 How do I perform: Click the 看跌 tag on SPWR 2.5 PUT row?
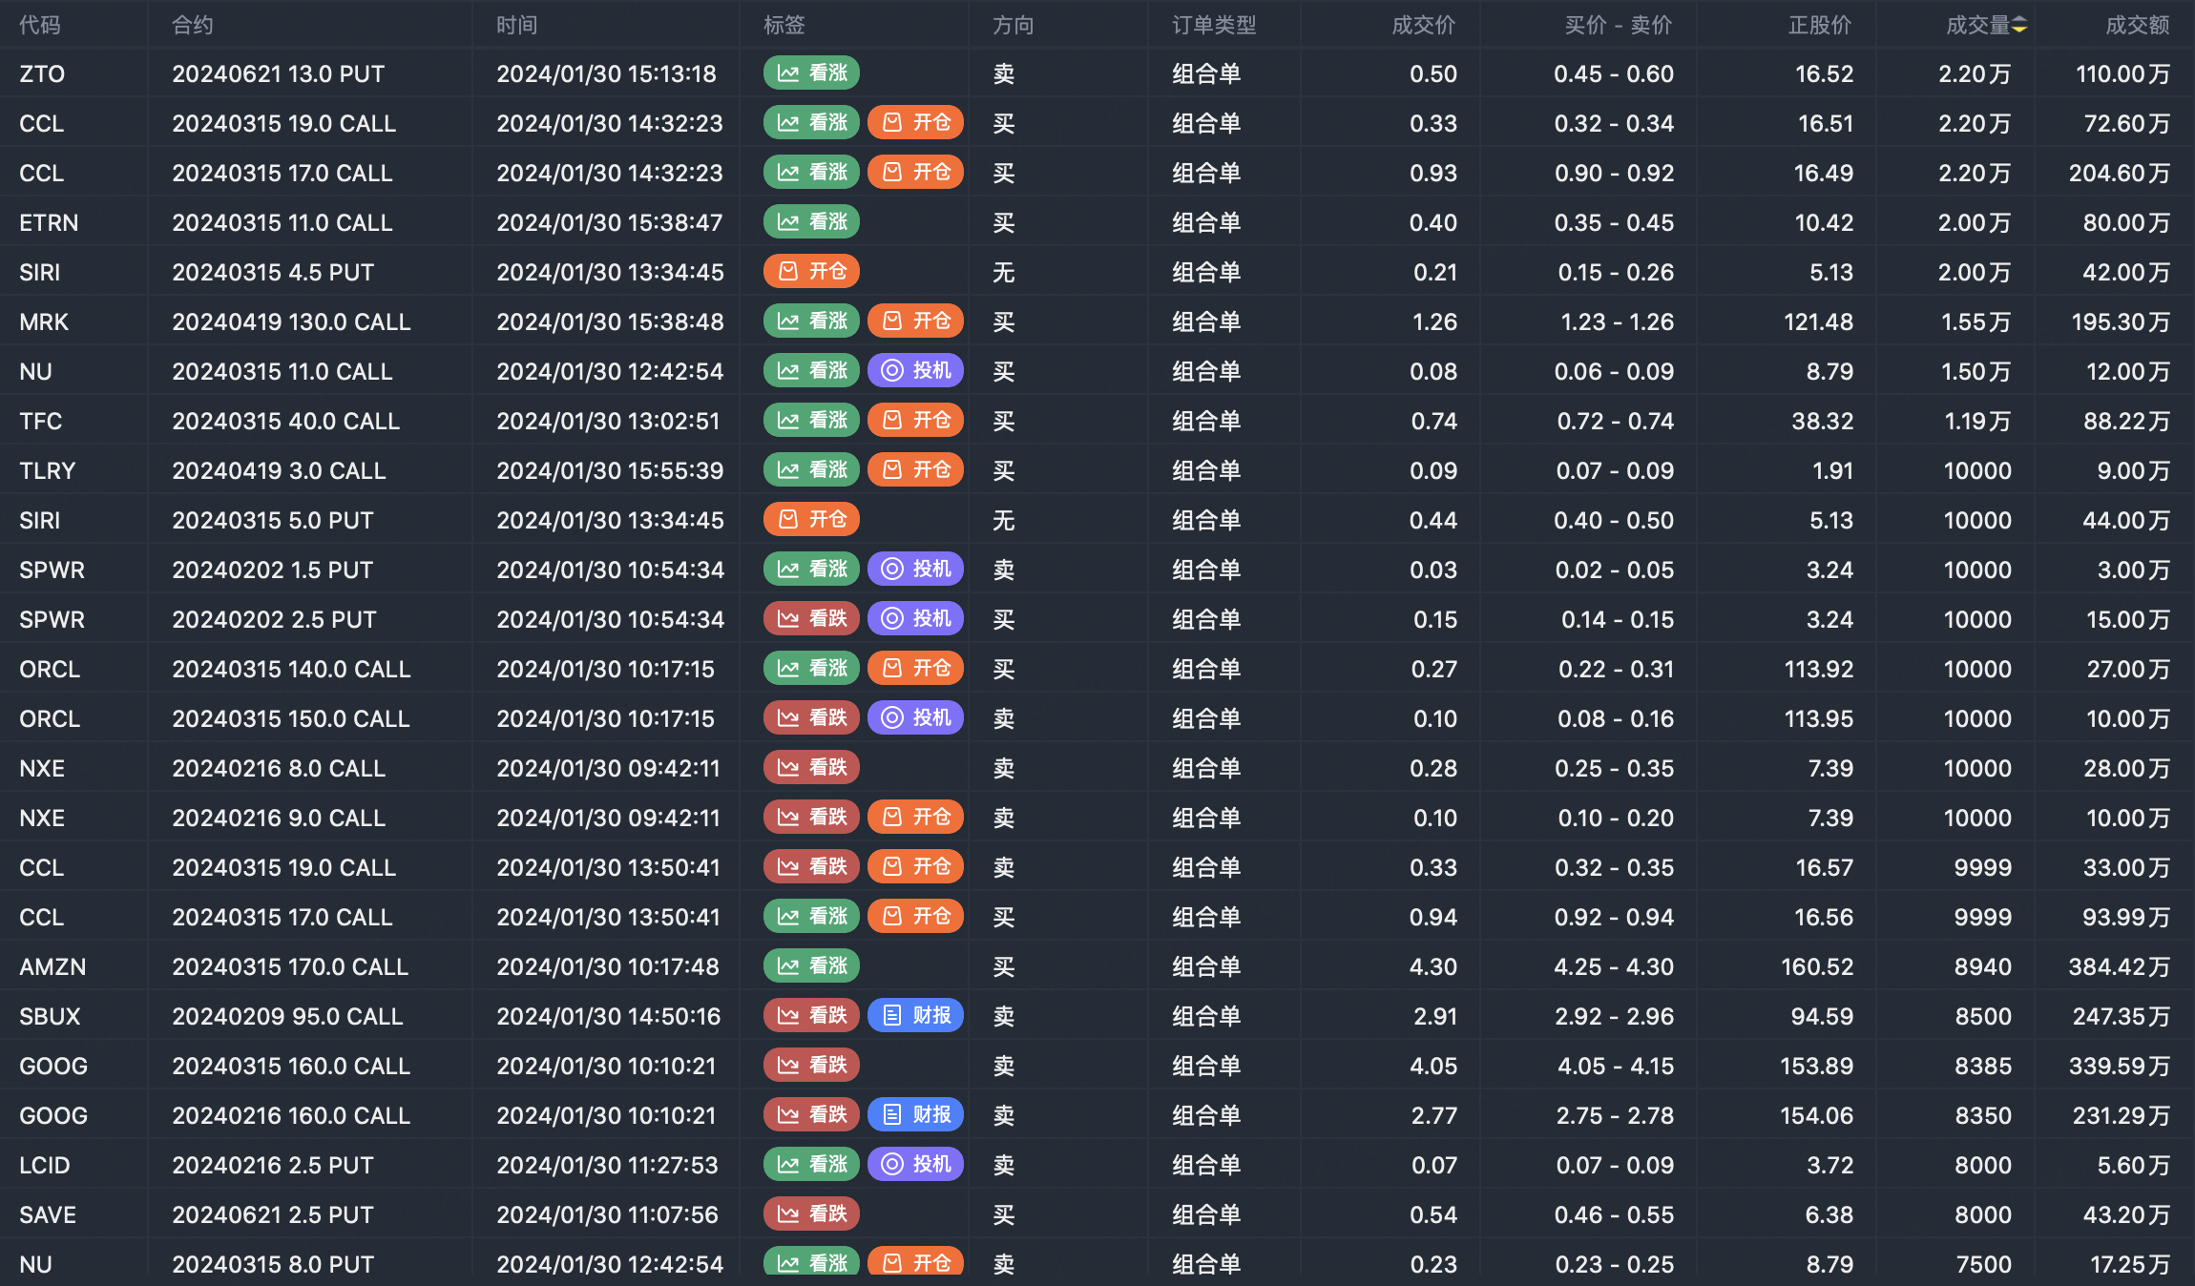pos(811,619)
